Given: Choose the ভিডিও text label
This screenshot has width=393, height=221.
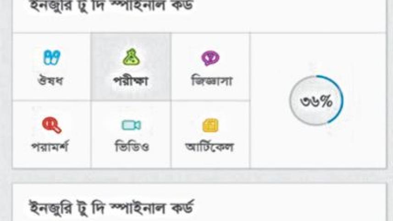Looking at the screenshot, I should [x=132, y=146].
